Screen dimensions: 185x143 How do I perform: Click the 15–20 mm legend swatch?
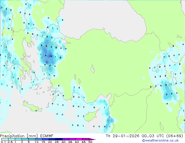[x=45, y=139]
